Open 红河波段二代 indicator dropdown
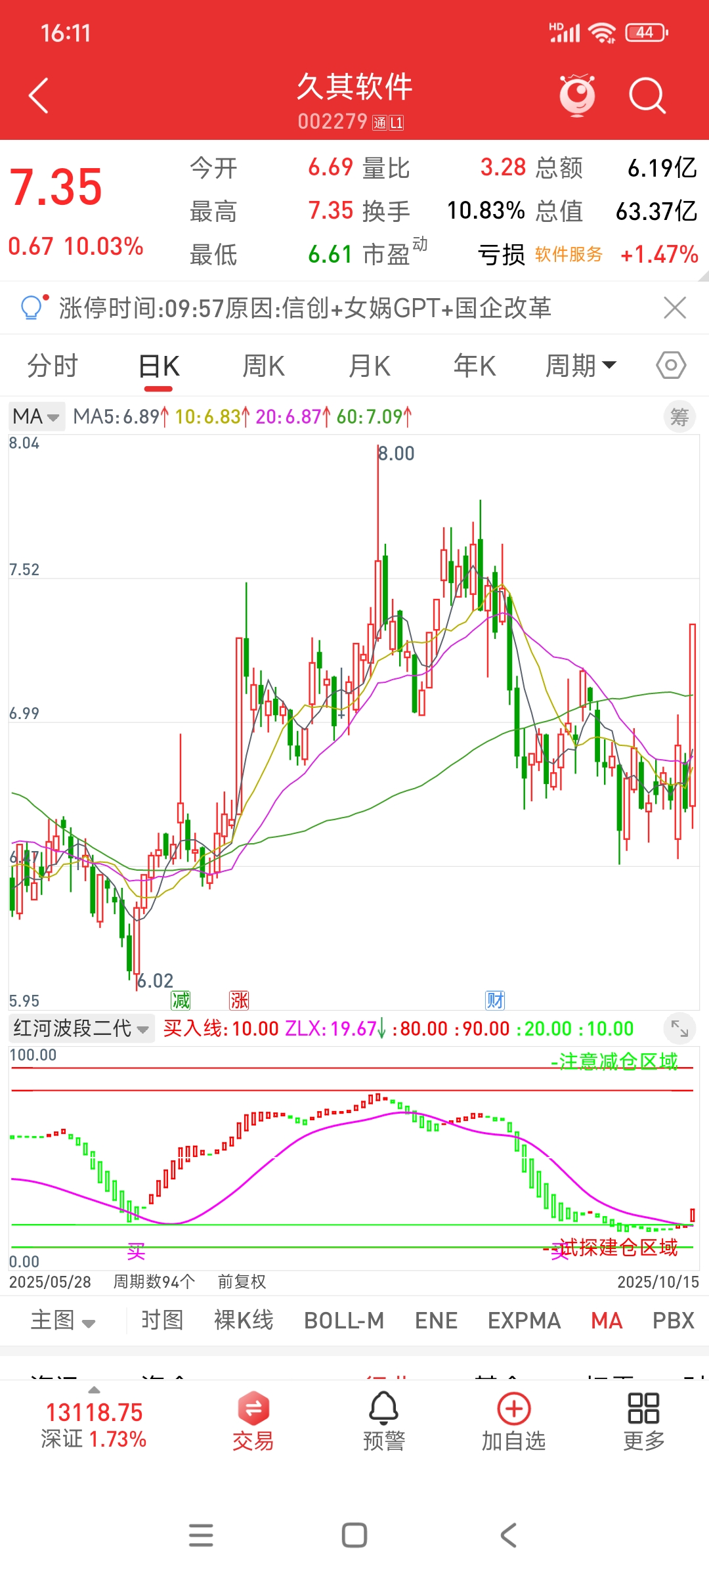Viewport: 709px width, 1576px height. click(81, 1028)
